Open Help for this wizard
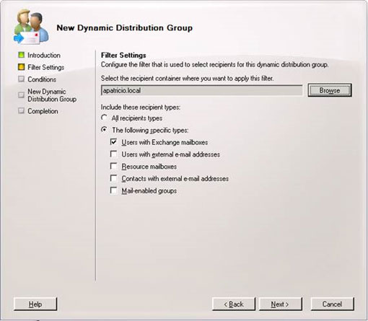This screenshot has height=321, width=368. pyautogui.click(x=35, y=304)
